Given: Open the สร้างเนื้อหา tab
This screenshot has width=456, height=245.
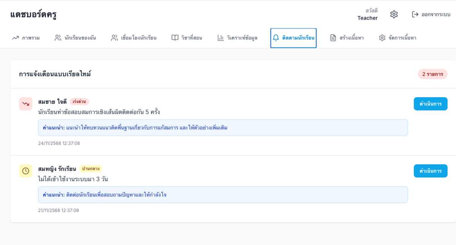Looking at the screenshot, I should click(346, 38).
